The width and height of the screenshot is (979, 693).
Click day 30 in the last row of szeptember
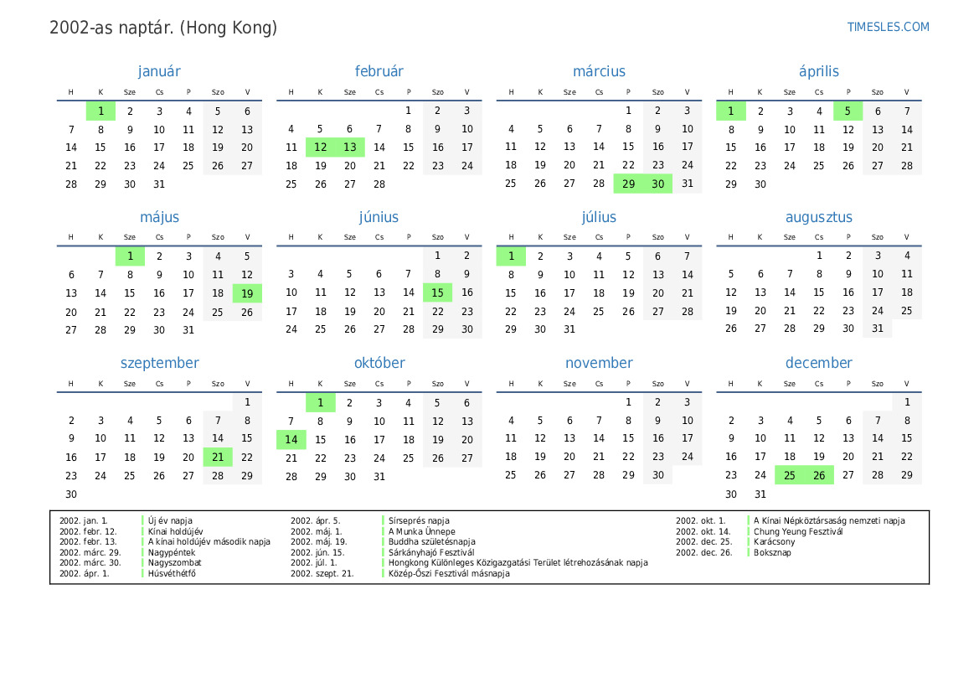(71, 494)
